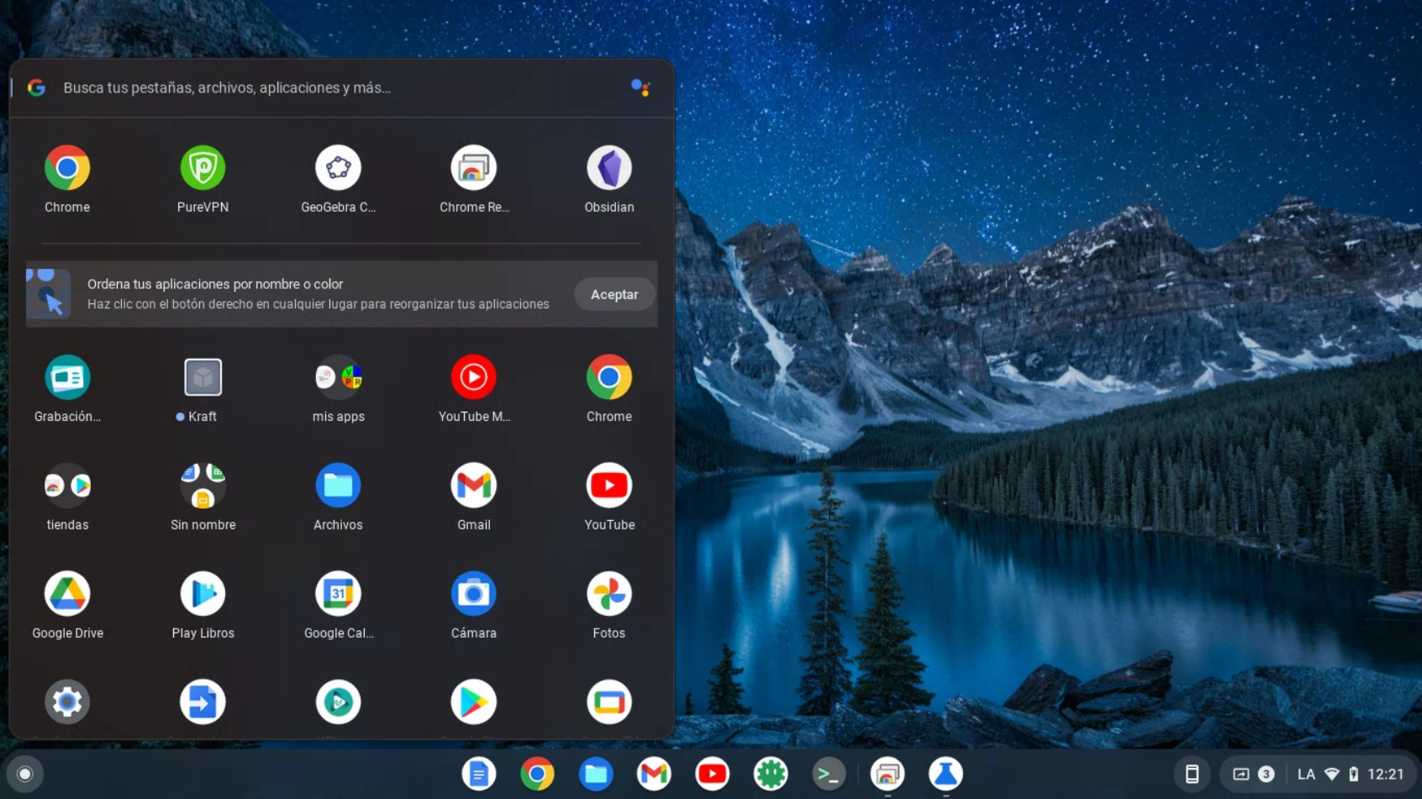
Task: Open the Google Calendar app
Action: coord(338,594)
